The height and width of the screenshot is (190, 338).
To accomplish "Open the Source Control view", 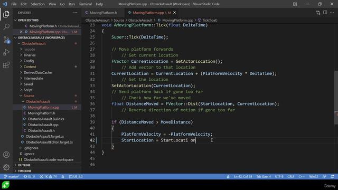I will [x=6, y=40].
